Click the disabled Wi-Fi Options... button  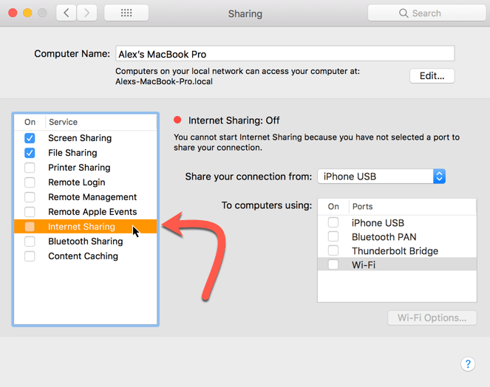pyautogui.click(x=432, y=318)
